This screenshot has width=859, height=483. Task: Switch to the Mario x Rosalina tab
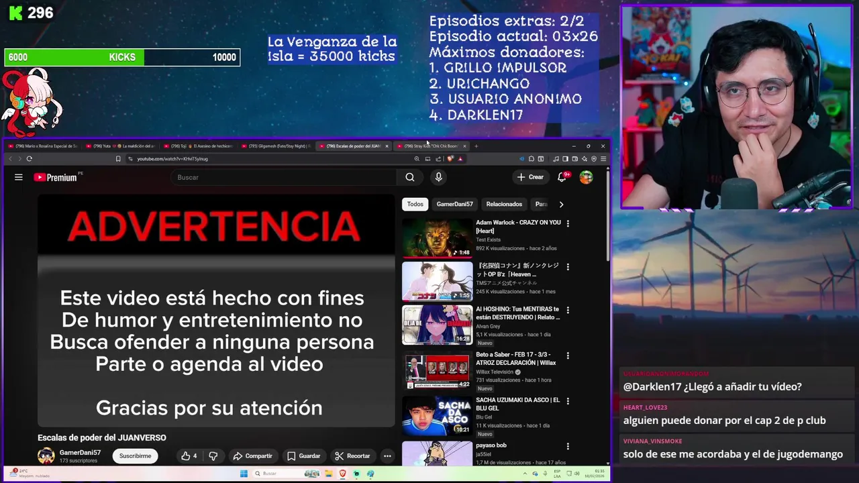point(43,146)
